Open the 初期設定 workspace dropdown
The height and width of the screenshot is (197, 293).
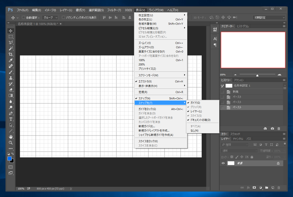[x=269, y=18]
